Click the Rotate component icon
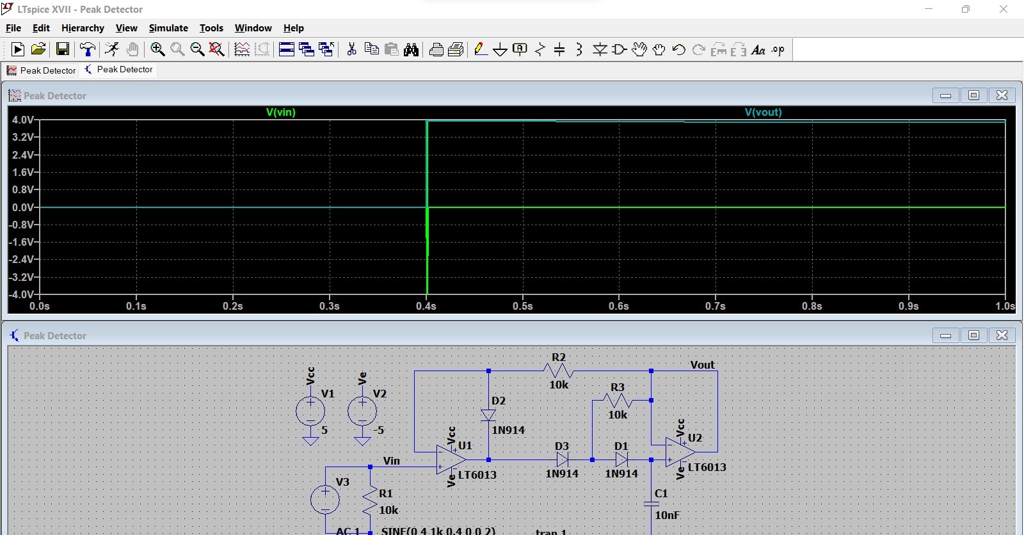Viewport: 1024px width, 535px height. coord(719,49)
